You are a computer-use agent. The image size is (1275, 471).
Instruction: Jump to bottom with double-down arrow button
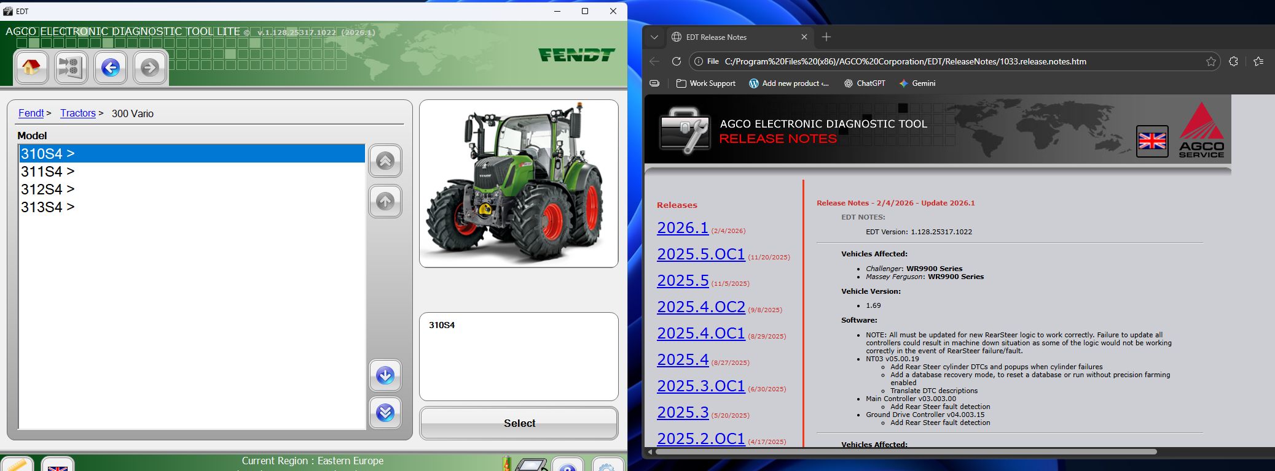(x=385, y=413)
